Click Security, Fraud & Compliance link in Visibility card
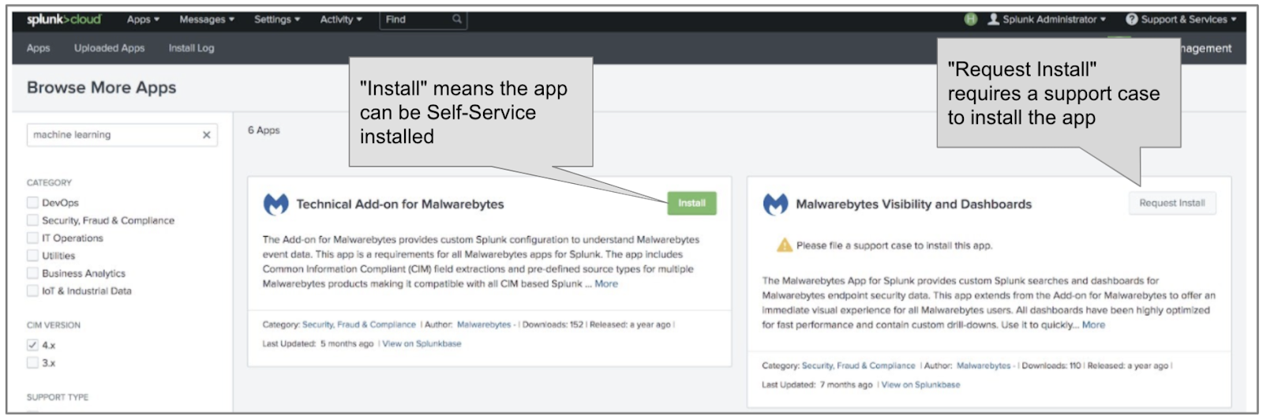Viewport: 1263px width, 420px height. tap(859, 366)
